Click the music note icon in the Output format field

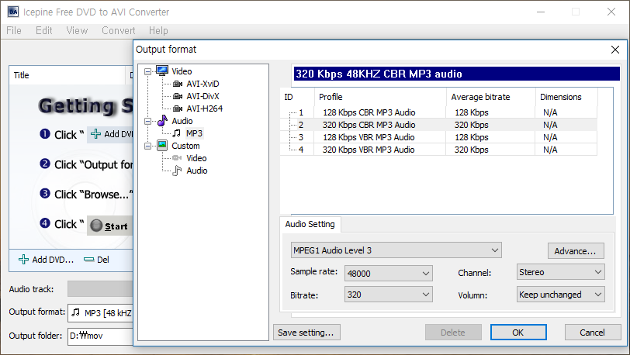tap(75, 312)
